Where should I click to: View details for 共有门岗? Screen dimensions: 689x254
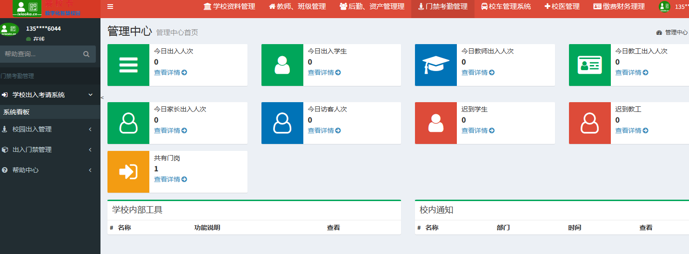click(x=171, y=179)
